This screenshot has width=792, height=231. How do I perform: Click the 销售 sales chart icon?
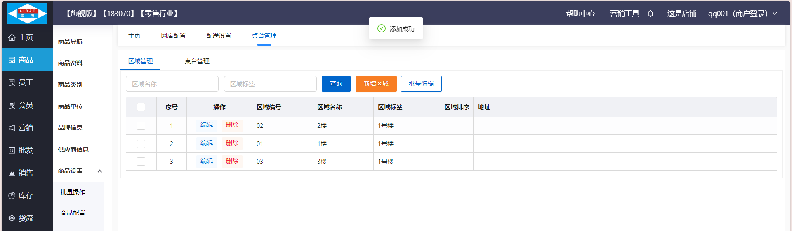pos(12,173)
